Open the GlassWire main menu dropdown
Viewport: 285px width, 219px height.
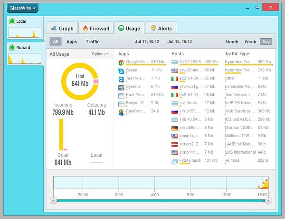pos(22,8)
